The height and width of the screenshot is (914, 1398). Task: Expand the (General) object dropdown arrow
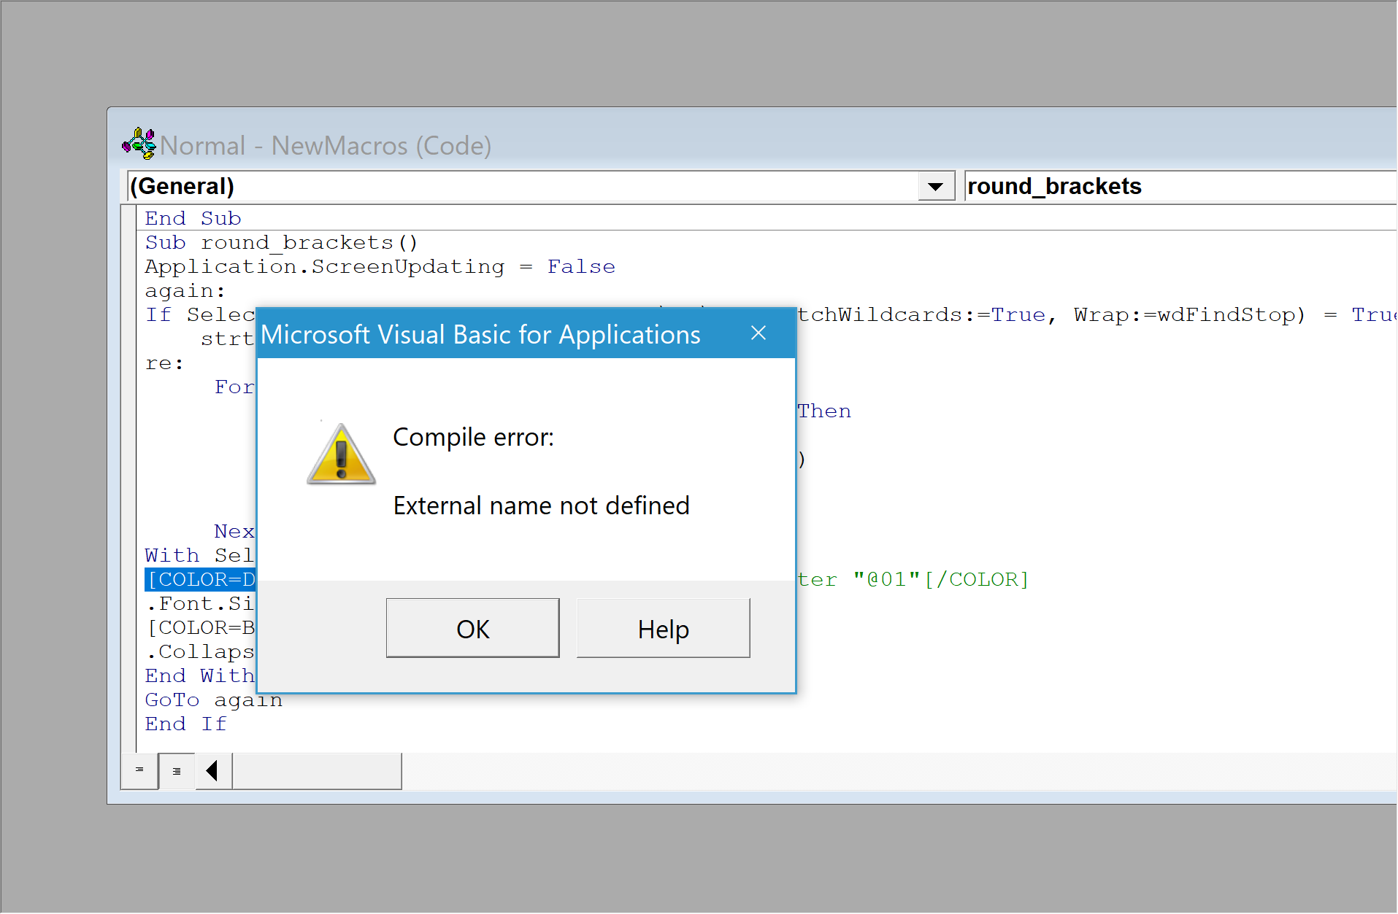pyautogui.click(x=935, y=186)
